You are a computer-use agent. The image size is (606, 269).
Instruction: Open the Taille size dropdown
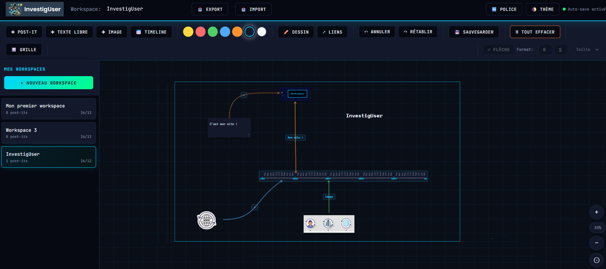point(586,50)
